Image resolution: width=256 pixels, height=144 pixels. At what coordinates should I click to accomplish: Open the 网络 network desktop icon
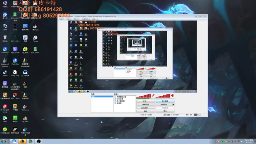click(5, 27)
